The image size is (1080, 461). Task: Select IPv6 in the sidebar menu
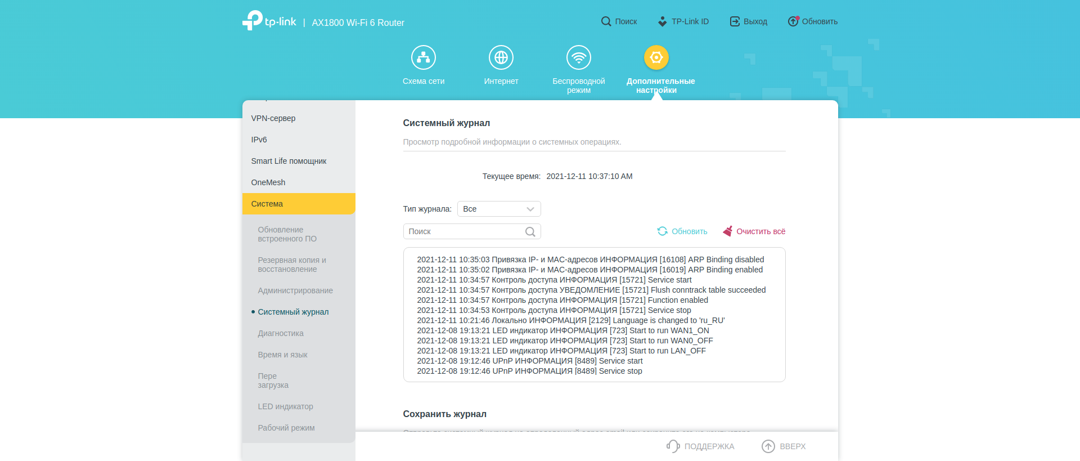(259, 140)
